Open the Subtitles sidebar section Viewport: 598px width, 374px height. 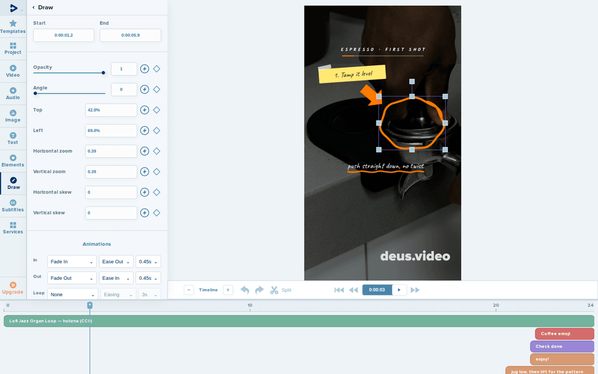13,205
